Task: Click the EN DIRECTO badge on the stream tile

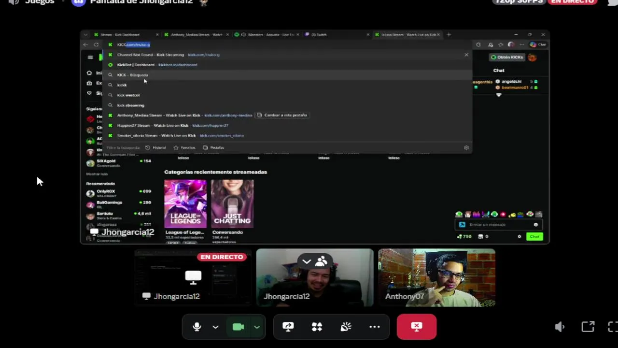Action: [222, 257]
